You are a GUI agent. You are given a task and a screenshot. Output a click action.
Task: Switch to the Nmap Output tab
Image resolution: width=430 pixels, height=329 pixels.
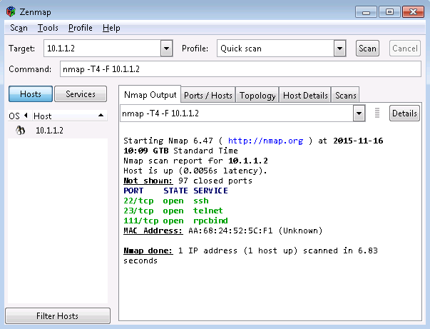click(150, 95)
